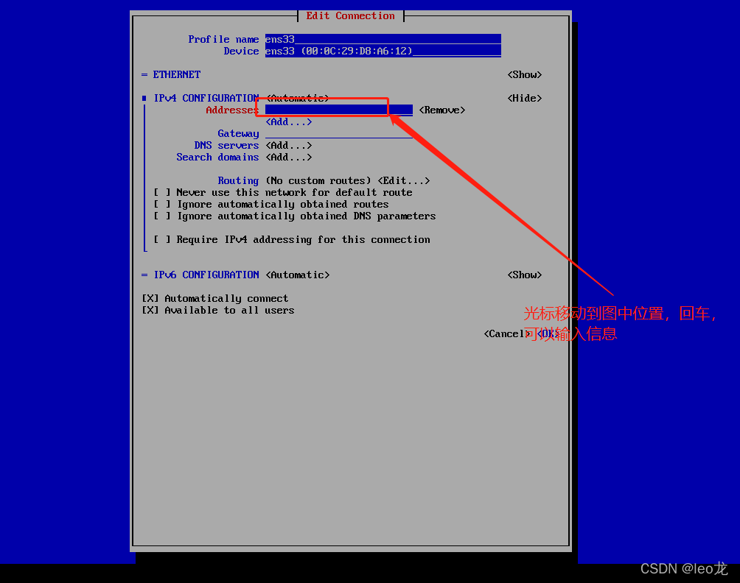Open the IPv4 Automatic method dropdown
Viewport: 740px width, 583px height.
(297, 98)
